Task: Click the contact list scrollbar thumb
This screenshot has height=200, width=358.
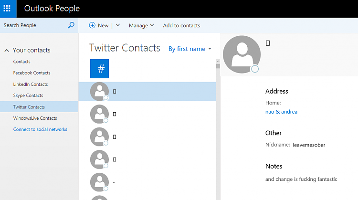Action: coord(218,66)
